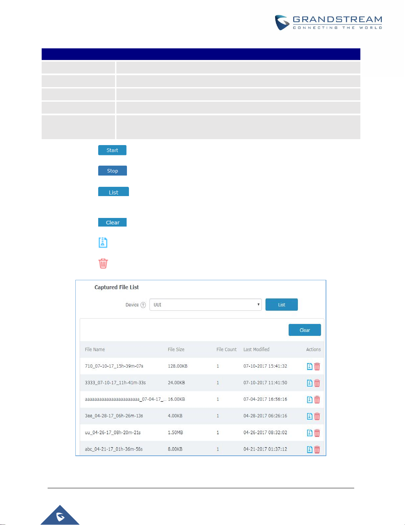Select file name 710_07-10-17_15h-39m-07s
The width and height of the screenshot is (405, 525).
click(114, 366)
